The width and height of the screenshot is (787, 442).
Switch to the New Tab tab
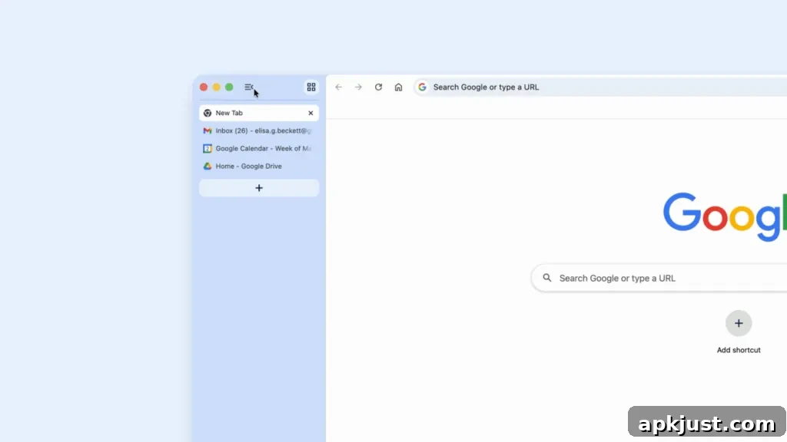[259, 114]
